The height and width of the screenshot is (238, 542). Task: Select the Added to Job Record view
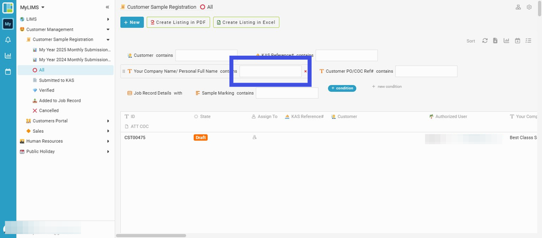pyautogui.click(x=57, y=100)
